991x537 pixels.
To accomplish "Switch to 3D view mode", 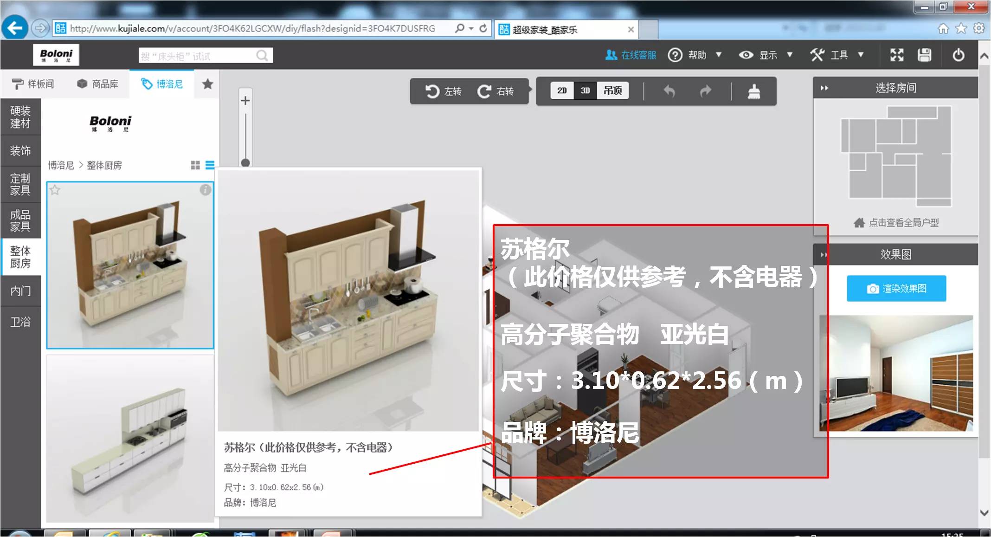I will [585, 91].
